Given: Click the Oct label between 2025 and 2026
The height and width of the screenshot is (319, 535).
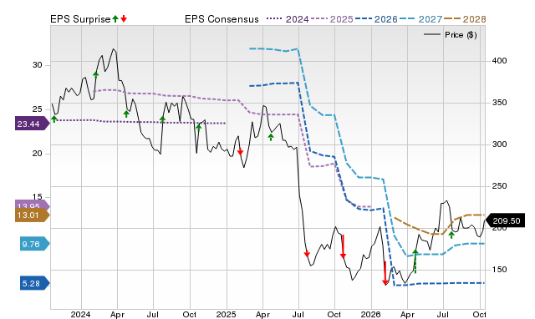Looking at the screenshot, I should [x=334, y=314].
